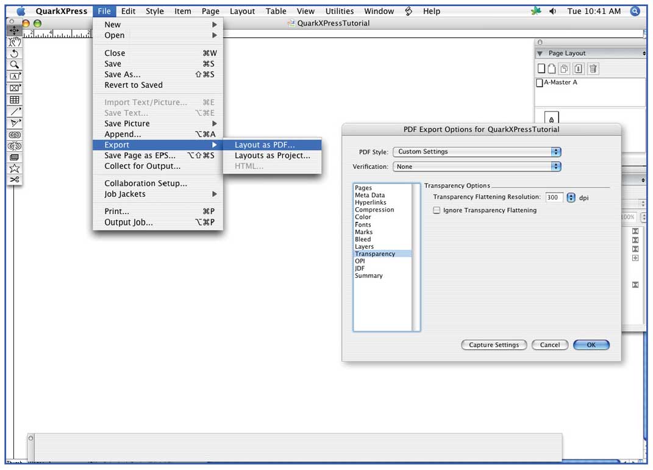Click the Transparency Flattening Resolution field
This screenshot has width=653, height=470.
click(x=554, y=198)
